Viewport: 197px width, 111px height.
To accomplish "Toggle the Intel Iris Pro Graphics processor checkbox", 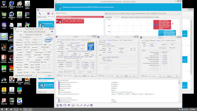I will coord(57,21).
